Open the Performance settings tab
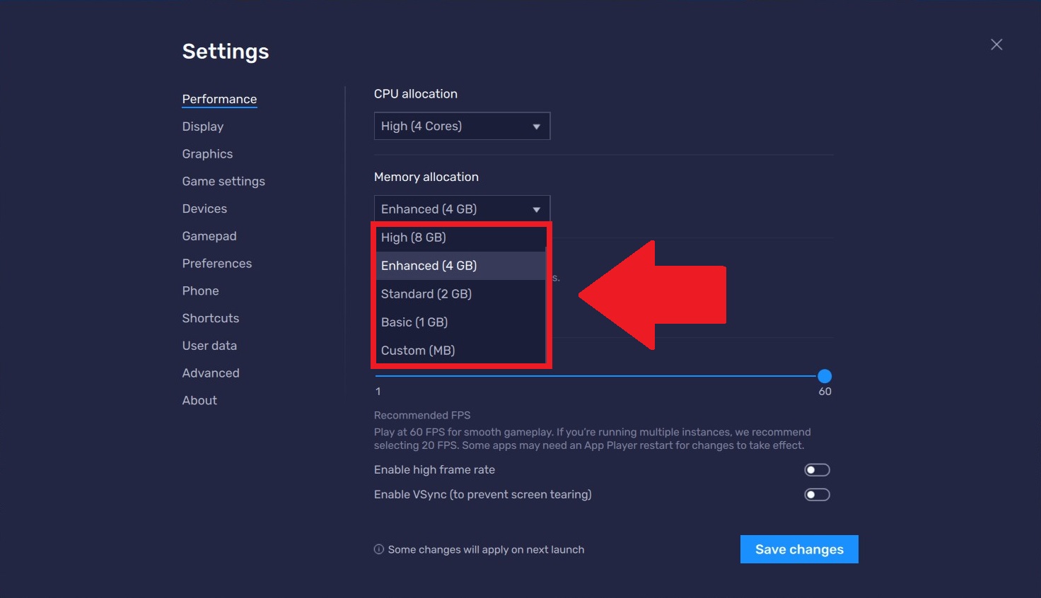This screenshot has height=598, width=1041. (x=219, y=99)
